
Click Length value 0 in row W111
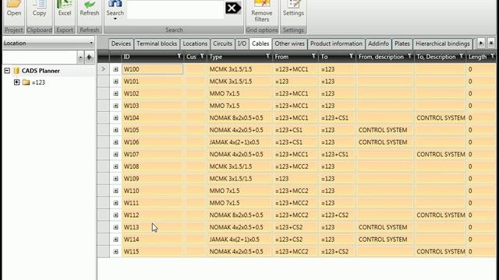coord(470,203)
